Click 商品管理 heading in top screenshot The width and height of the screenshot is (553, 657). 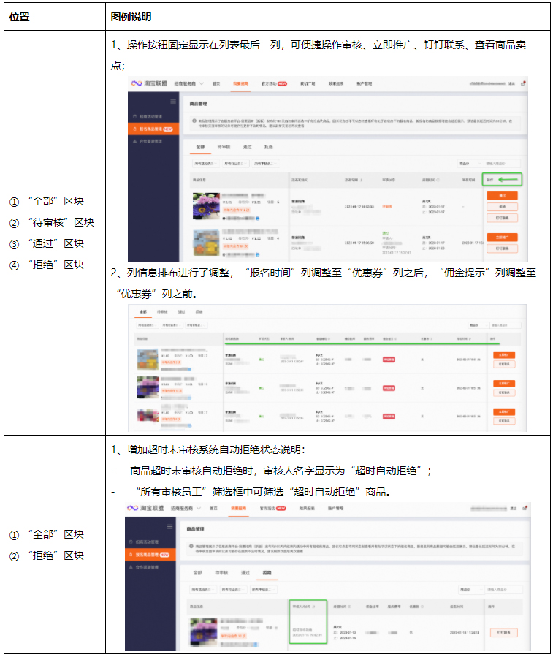point(198,104)
